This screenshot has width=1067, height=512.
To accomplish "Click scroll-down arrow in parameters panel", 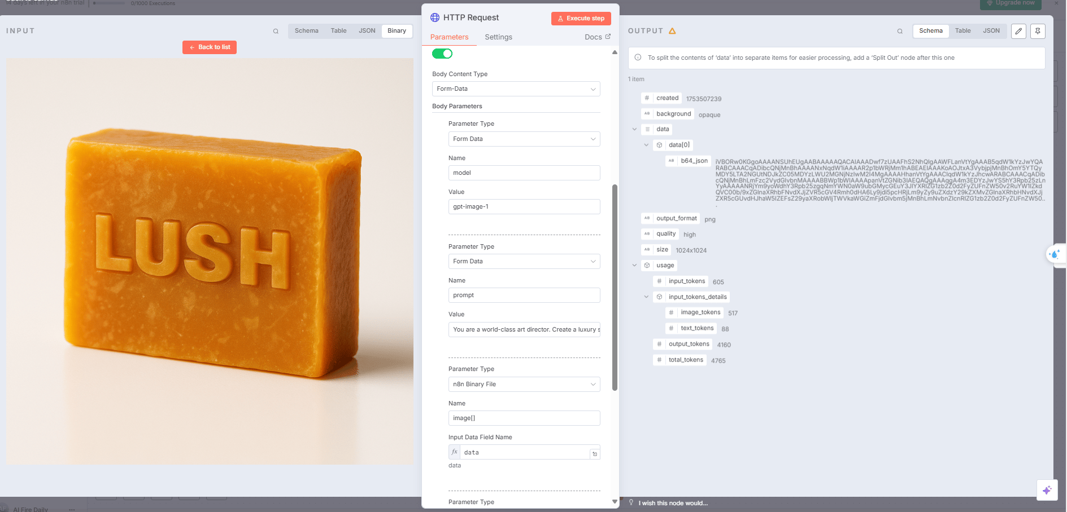I will pyautogui.click(x=615, y=501).
